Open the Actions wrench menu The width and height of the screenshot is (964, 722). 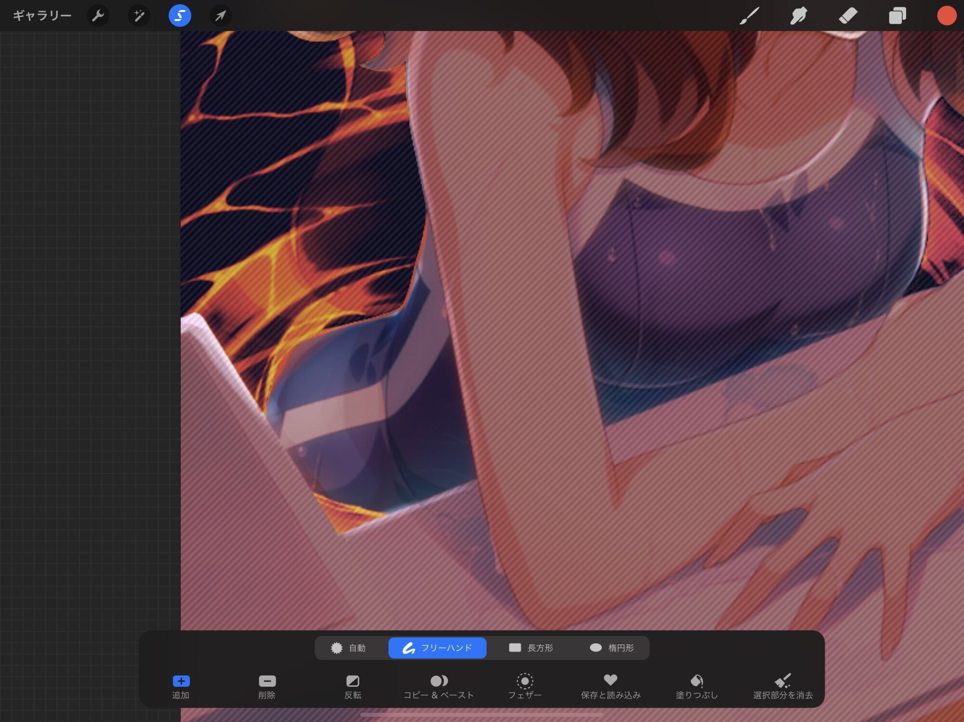[98, 16]
